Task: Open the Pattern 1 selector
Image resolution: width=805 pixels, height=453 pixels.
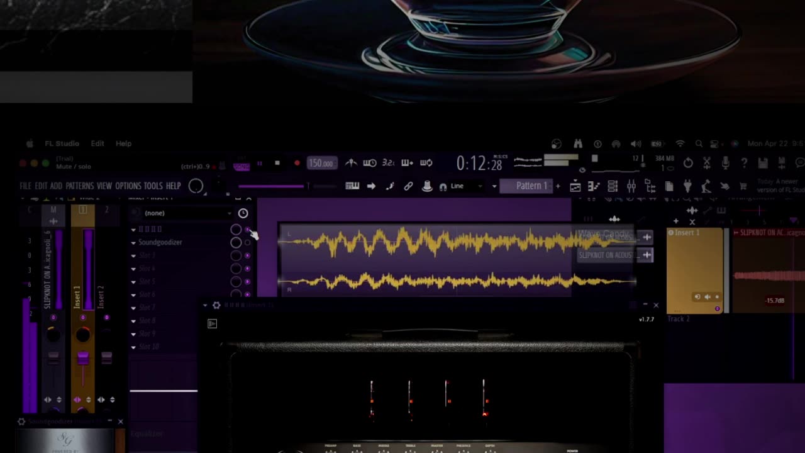Action: click(x=526, y=186)
